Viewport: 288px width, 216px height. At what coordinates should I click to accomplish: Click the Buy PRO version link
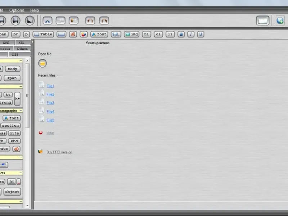[59, 152]
